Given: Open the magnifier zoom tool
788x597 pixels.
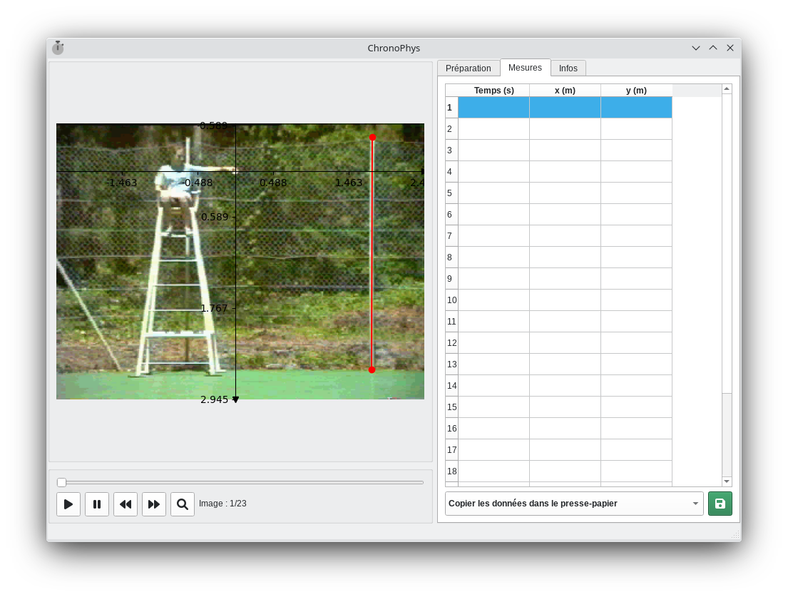Looking at the screenshot, I should coord(183,504).
